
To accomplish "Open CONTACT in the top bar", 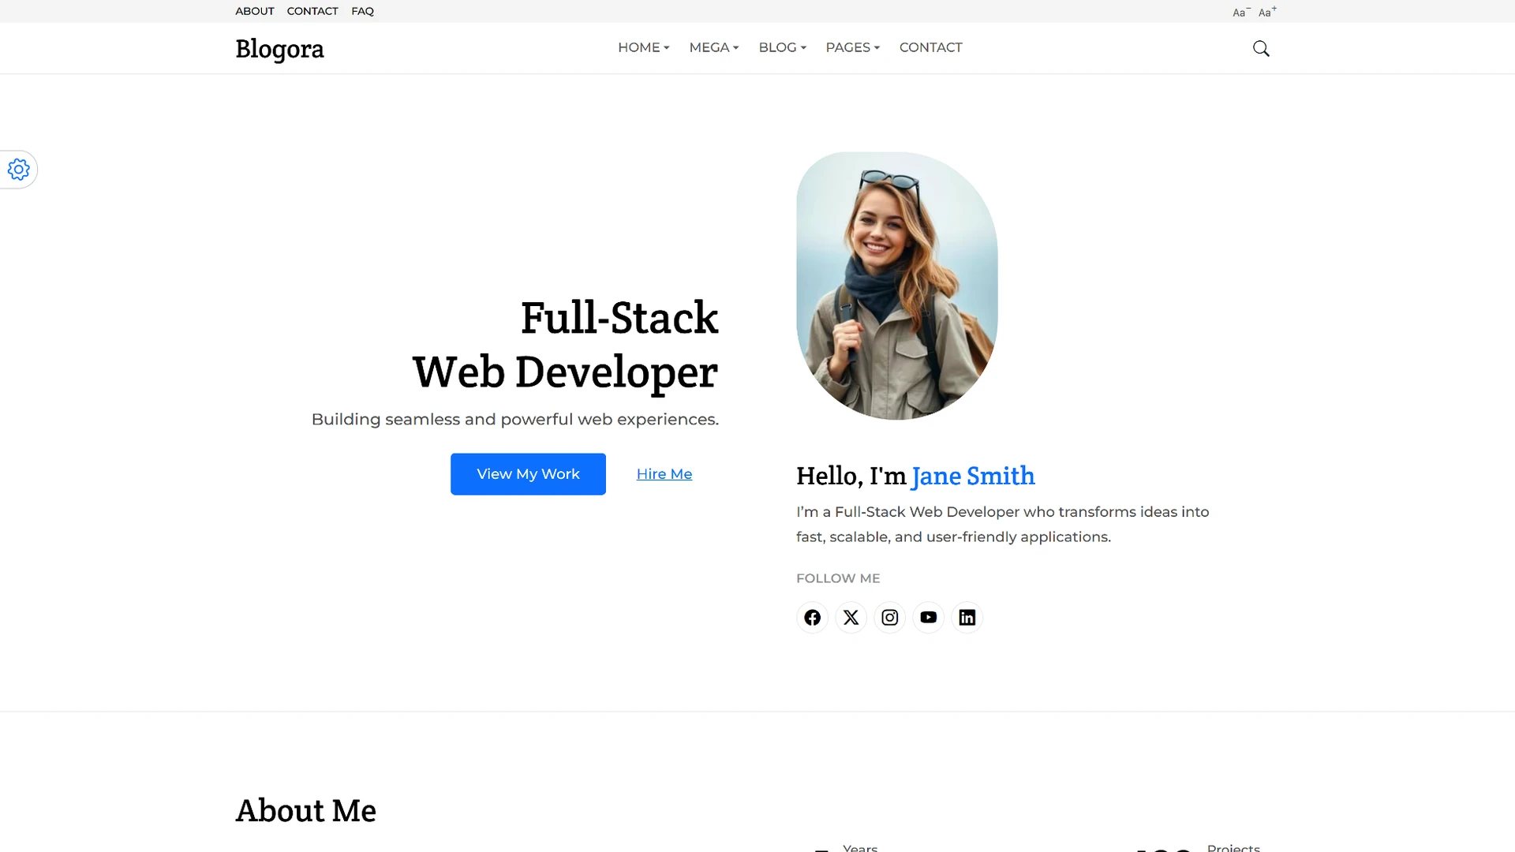I will coord(312,11).
